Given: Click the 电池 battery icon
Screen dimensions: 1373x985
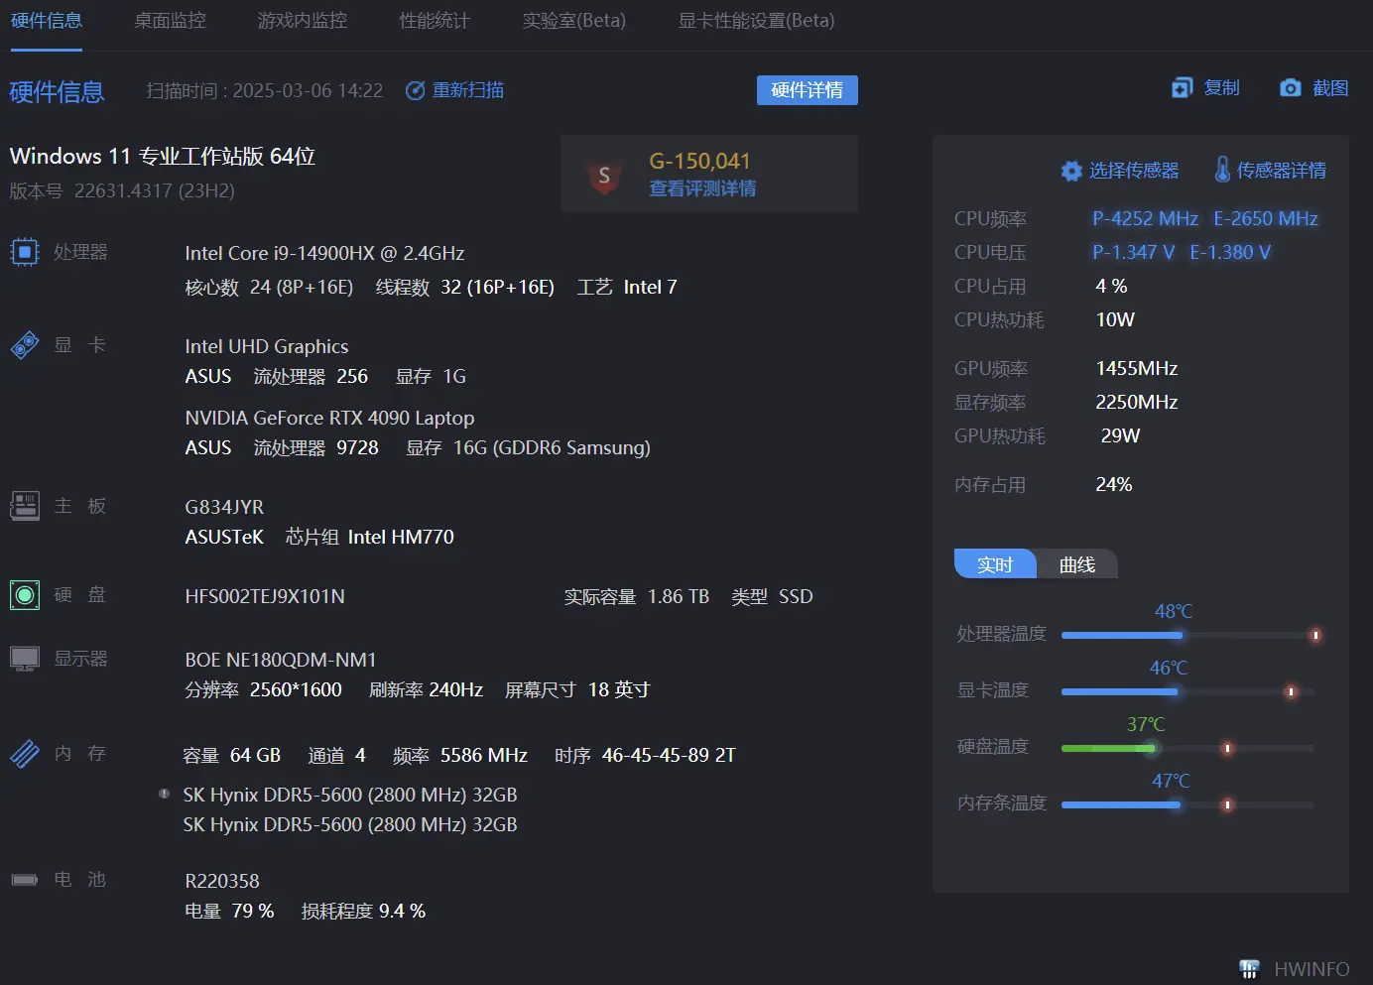Looking at the screenshot, I should pos(24,880).
